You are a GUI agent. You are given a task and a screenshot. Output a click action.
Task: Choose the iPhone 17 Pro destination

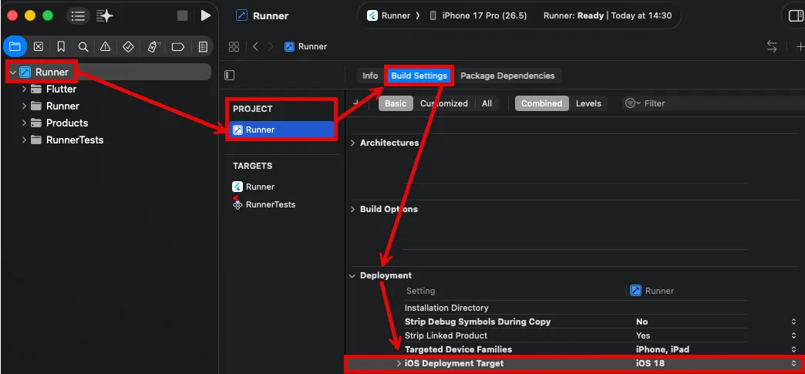click(478, 15)
